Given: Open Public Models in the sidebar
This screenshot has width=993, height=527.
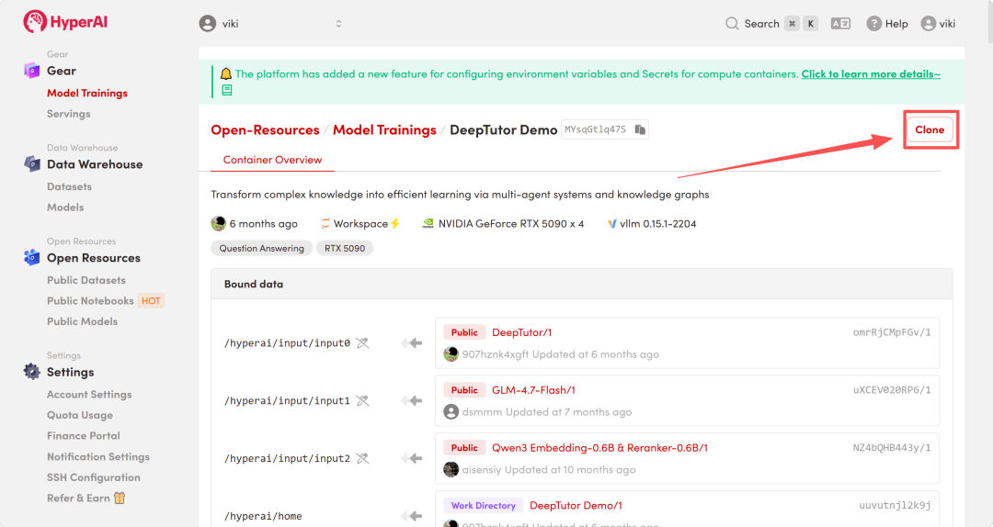Looking at the screenshot, I should point(83,321).
